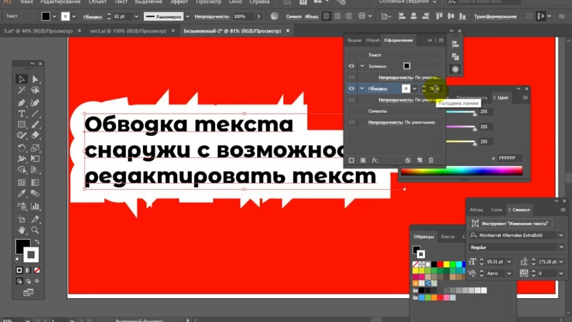Collapse the Заливка row chevron
This screenshot has width=572, height=322.
362,66
